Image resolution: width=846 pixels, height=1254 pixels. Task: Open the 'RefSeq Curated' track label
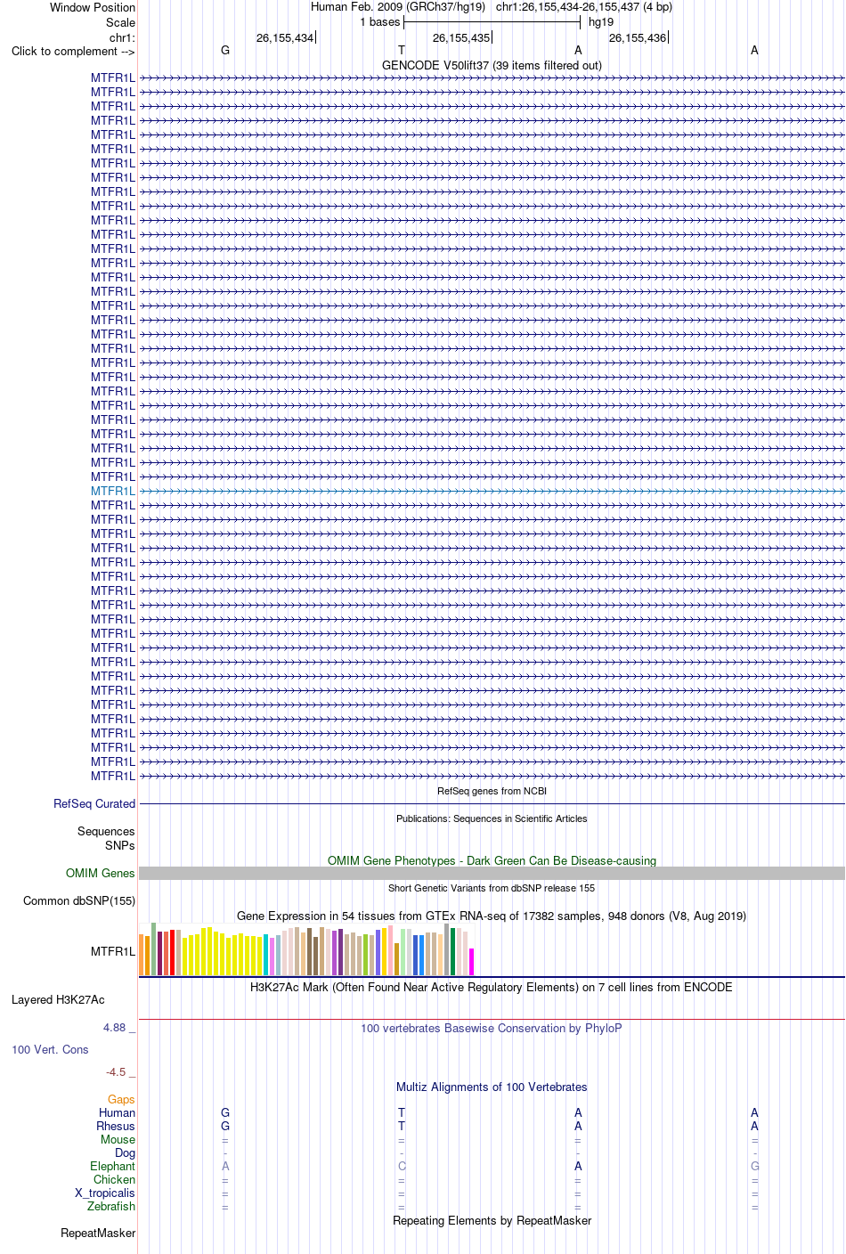pyautogui.click(x=94, y=803)
